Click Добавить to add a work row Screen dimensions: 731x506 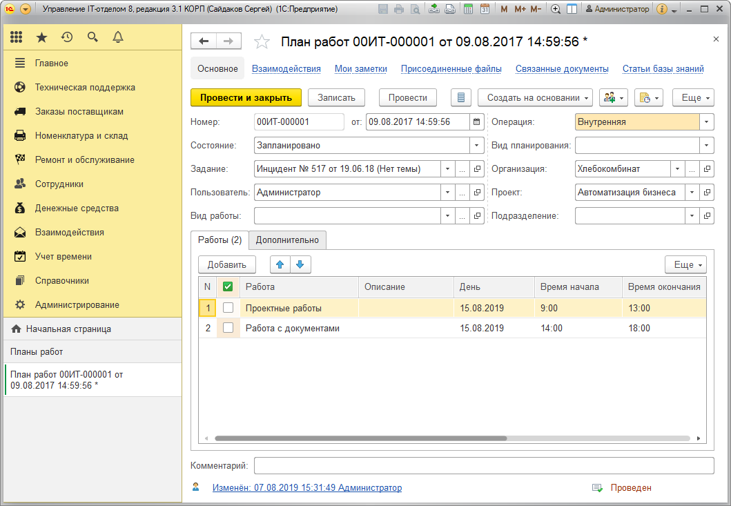tap(226, 264)
